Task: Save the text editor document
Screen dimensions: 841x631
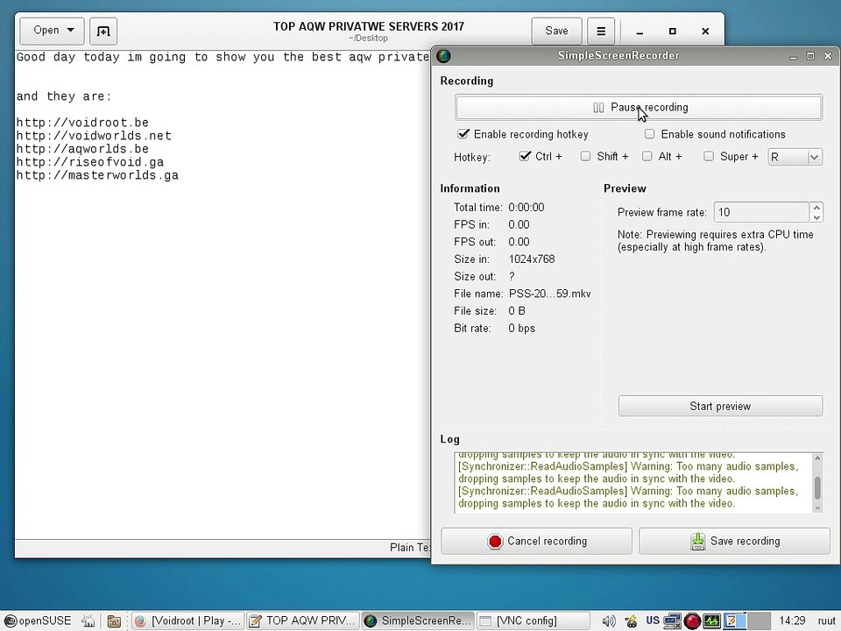Action: (556, 32)
